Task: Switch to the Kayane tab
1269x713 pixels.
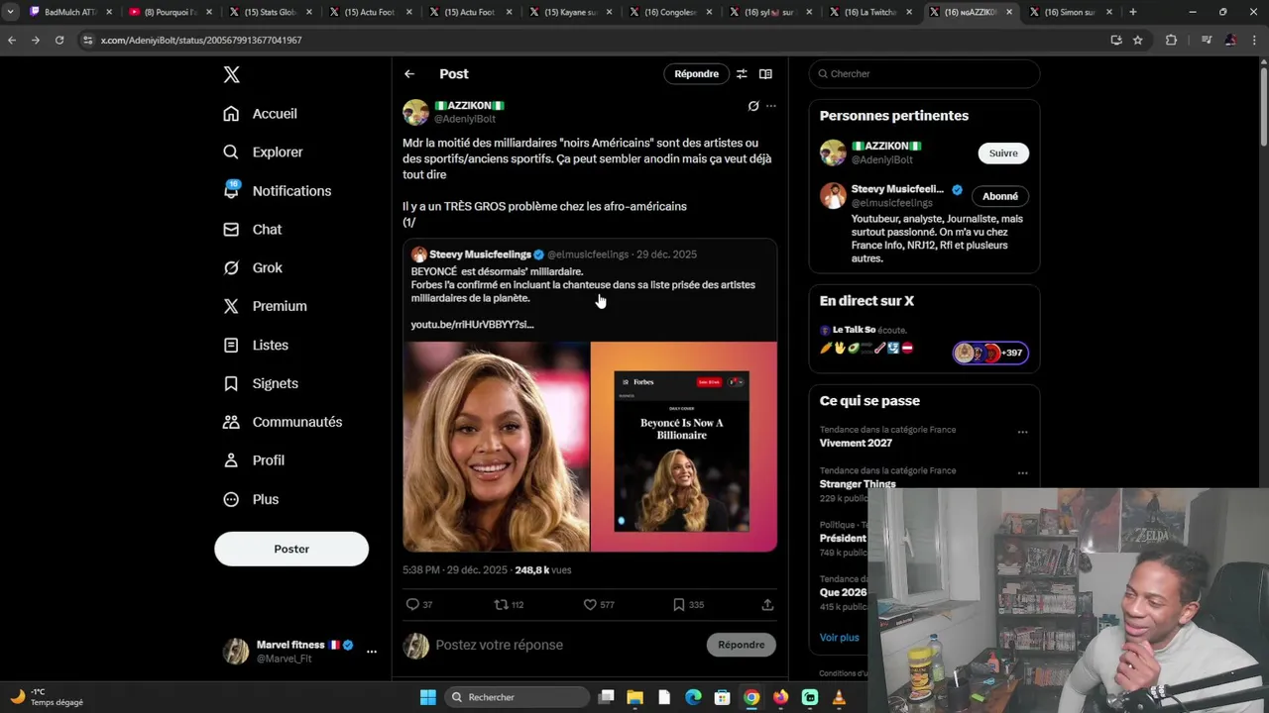Action: 570,12
